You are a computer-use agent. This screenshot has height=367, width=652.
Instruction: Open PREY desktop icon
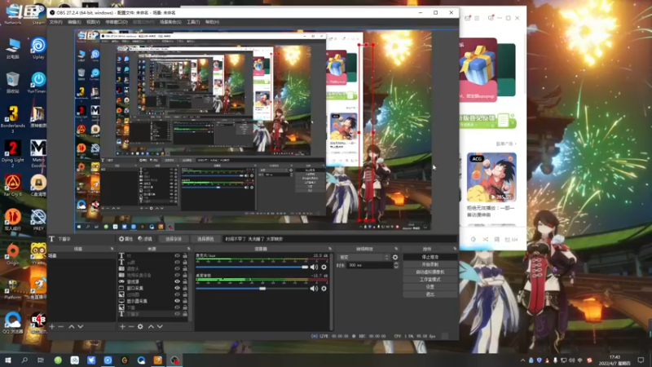[37, 220]
